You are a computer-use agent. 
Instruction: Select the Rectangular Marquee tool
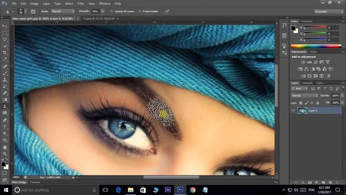coord(5,32)
